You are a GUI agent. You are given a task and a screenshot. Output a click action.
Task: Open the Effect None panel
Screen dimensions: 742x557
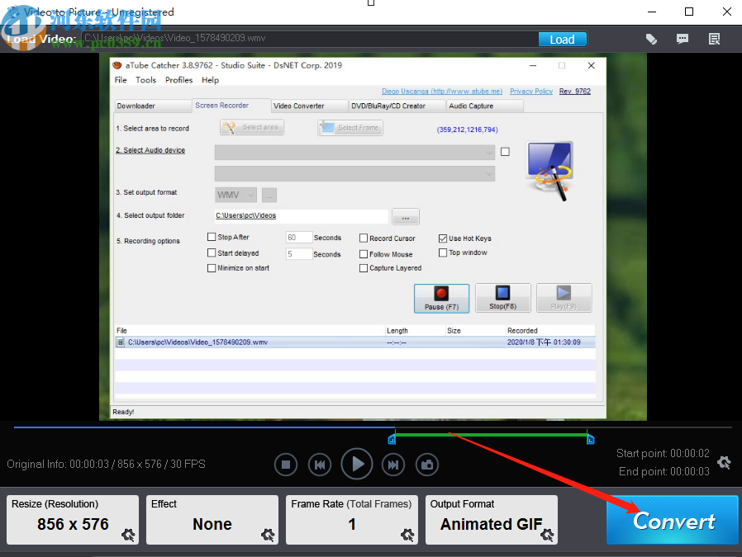pyautogui.click(x=212, y=520)
